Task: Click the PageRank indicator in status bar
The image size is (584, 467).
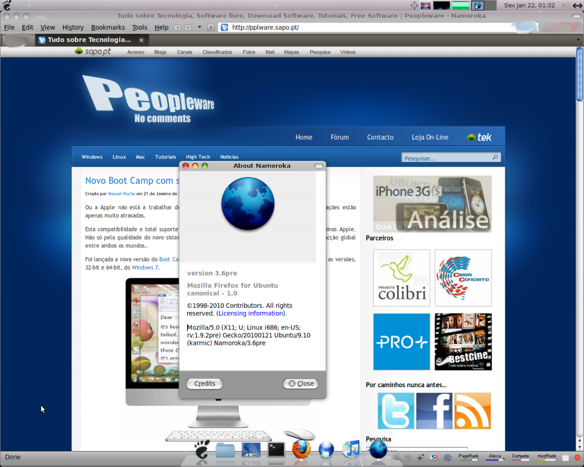Action: click(469, 457)
